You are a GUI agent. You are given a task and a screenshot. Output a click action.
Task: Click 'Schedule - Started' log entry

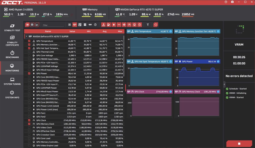click(238, 89)
